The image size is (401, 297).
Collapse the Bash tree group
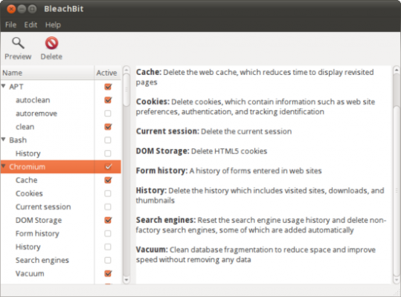(x=4, y=140)
